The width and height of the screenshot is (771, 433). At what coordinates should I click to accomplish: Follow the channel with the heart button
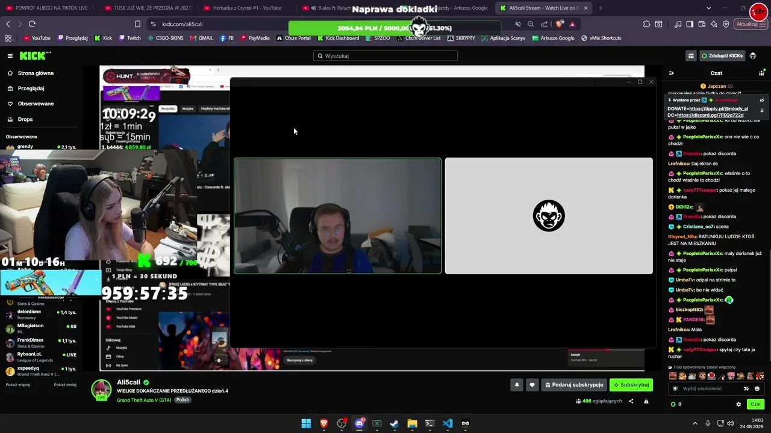click(x=531, y=385)
